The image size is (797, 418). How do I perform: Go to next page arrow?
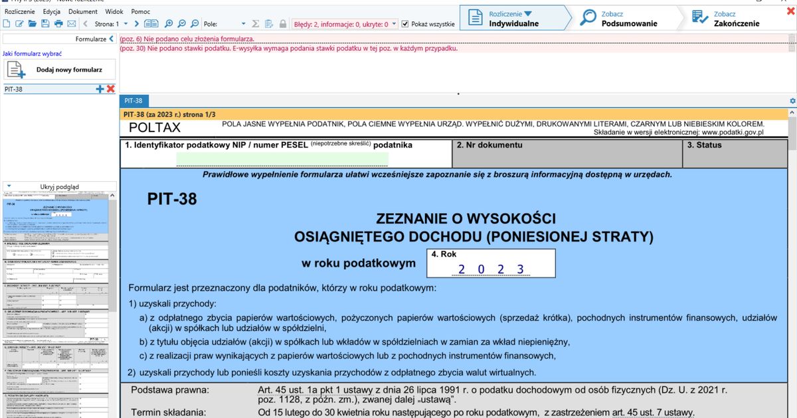click(138, 24)
